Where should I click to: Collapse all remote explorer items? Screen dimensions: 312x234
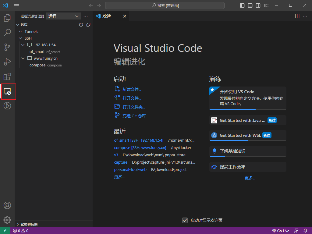coord(88,25)
